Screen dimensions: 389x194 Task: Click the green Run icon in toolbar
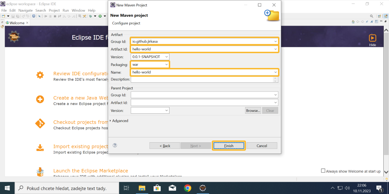[100, 16]
